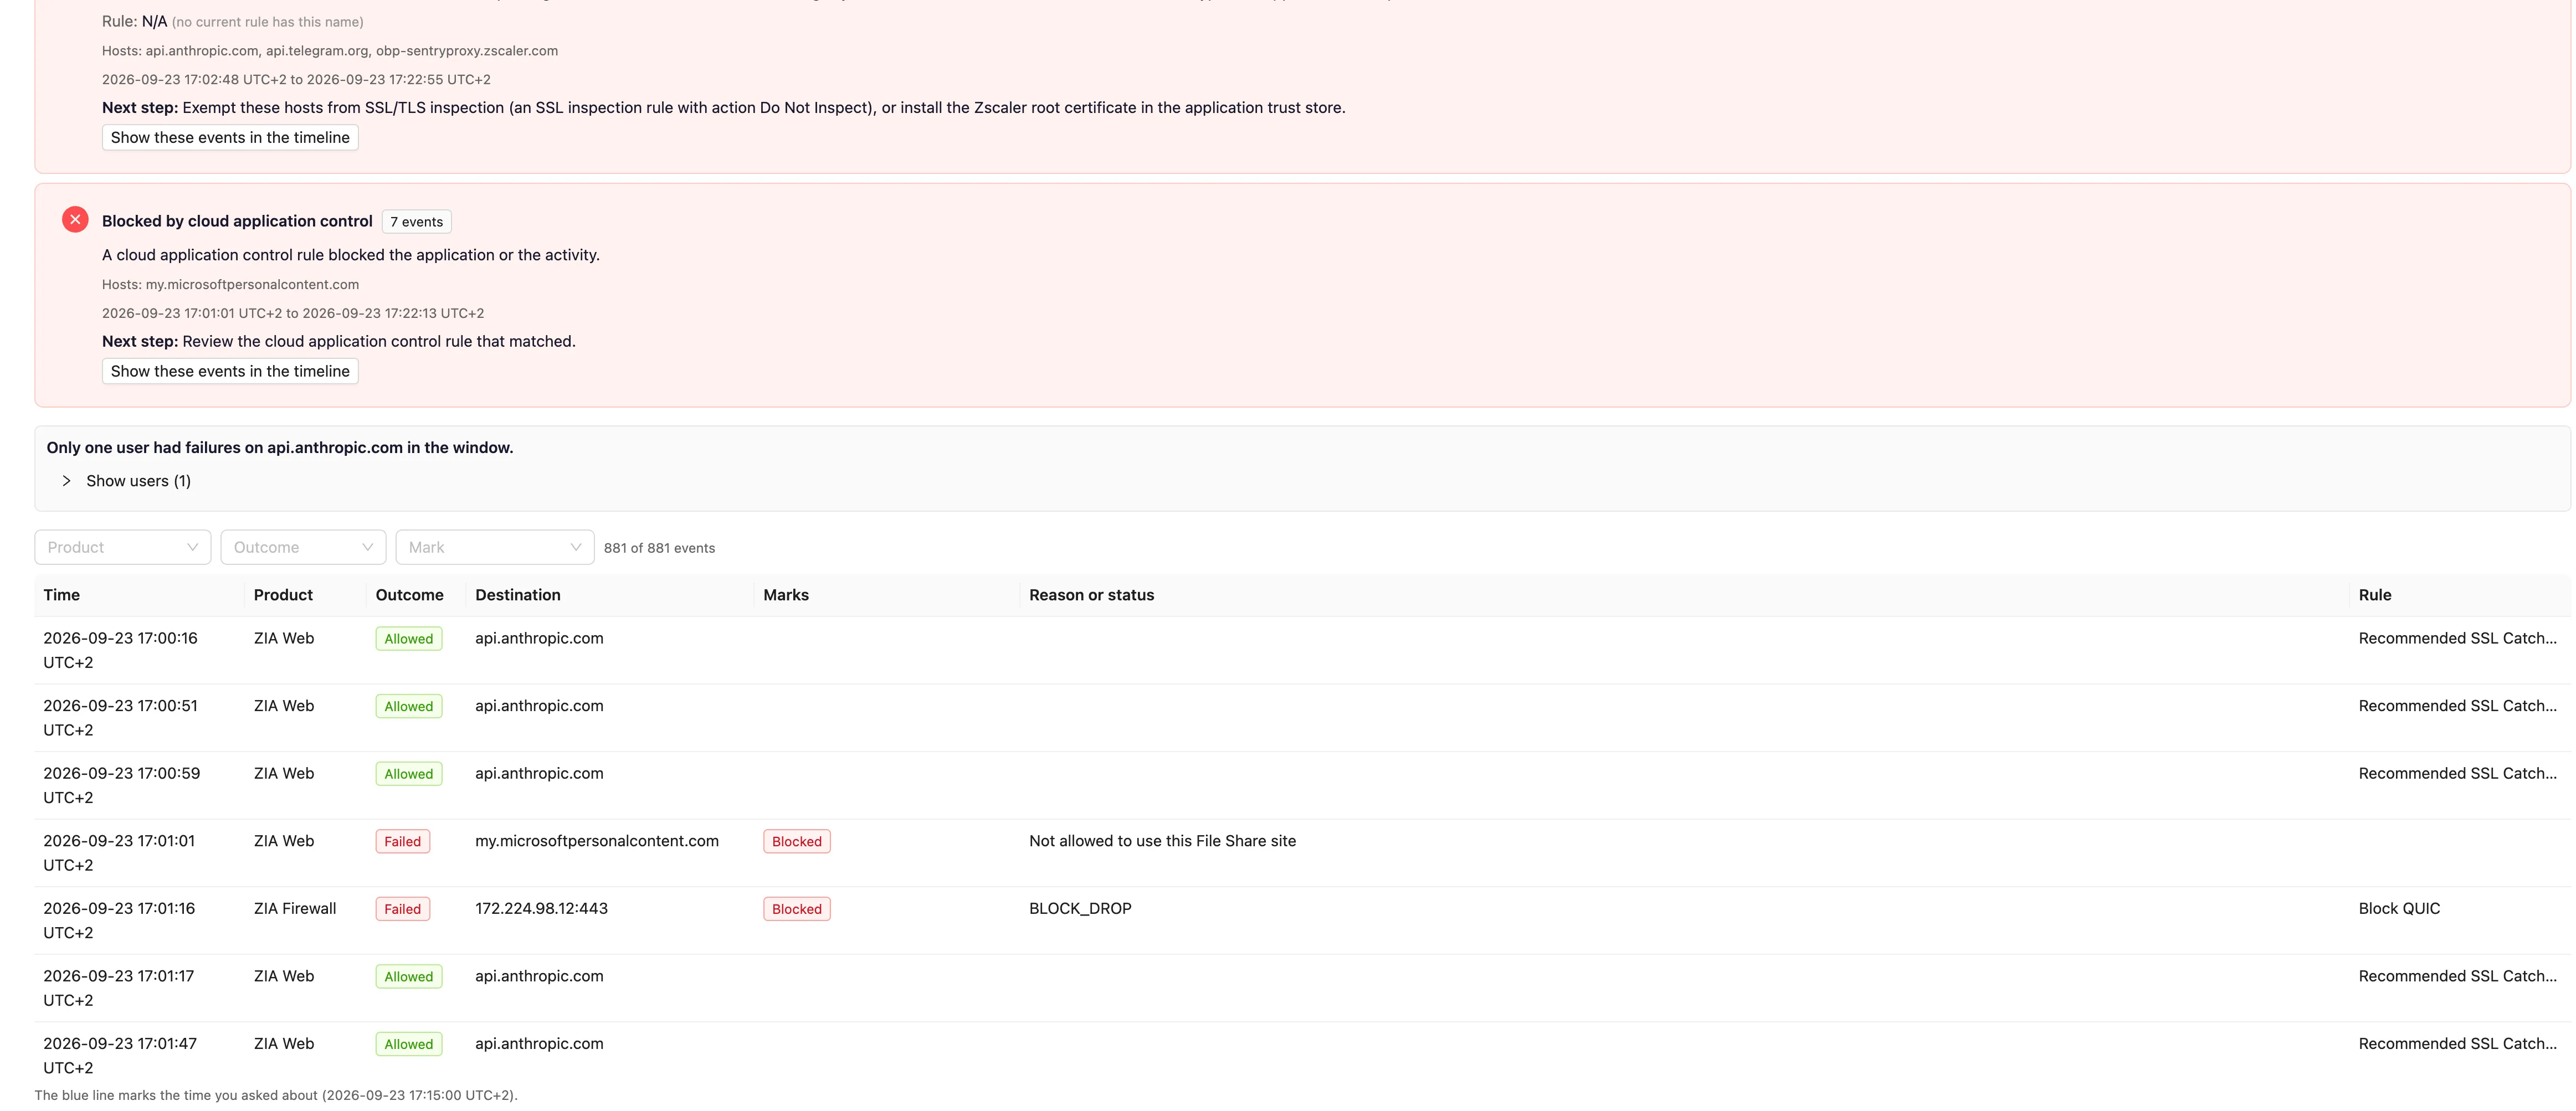Select the 17:00:16 event timestamp
Image resolution: width=2576 pixels, height=1111 pixels.
[120, 650]
